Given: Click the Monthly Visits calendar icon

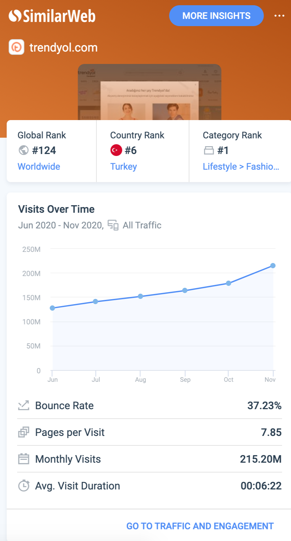Looking at the screenshot, I should coord(23,459).
